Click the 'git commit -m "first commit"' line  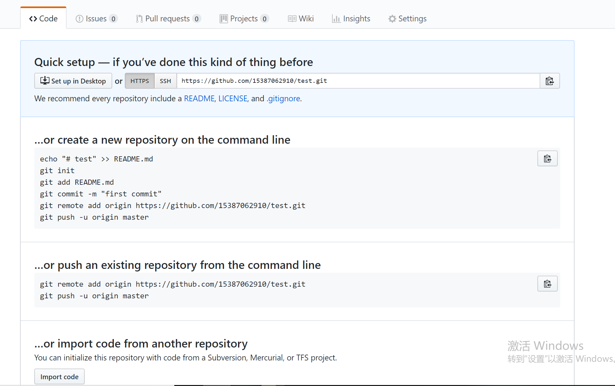[x=101, y=194]
